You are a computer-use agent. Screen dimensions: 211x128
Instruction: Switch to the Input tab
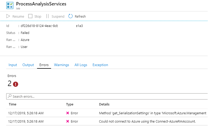point(13,65)
